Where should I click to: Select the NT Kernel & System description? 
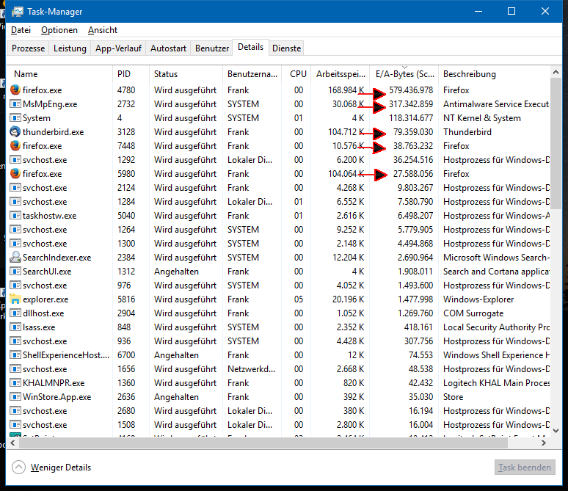(x=482, y=117)
